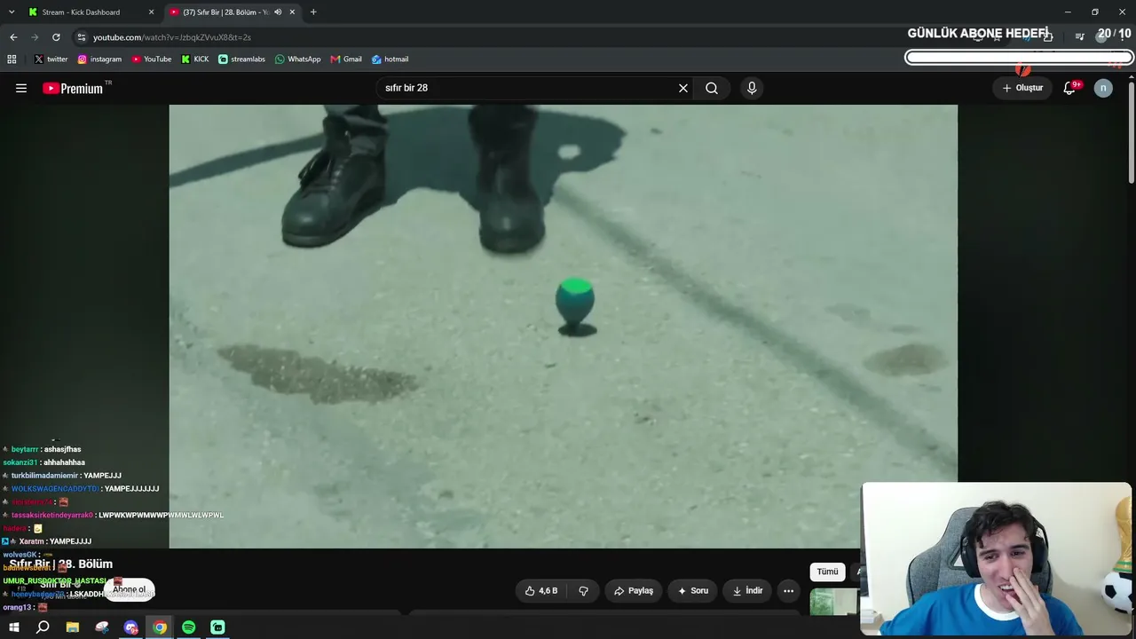Pause the video by clicking the player
This screenshot has height=639, width=1136.
tap(563, 326)
